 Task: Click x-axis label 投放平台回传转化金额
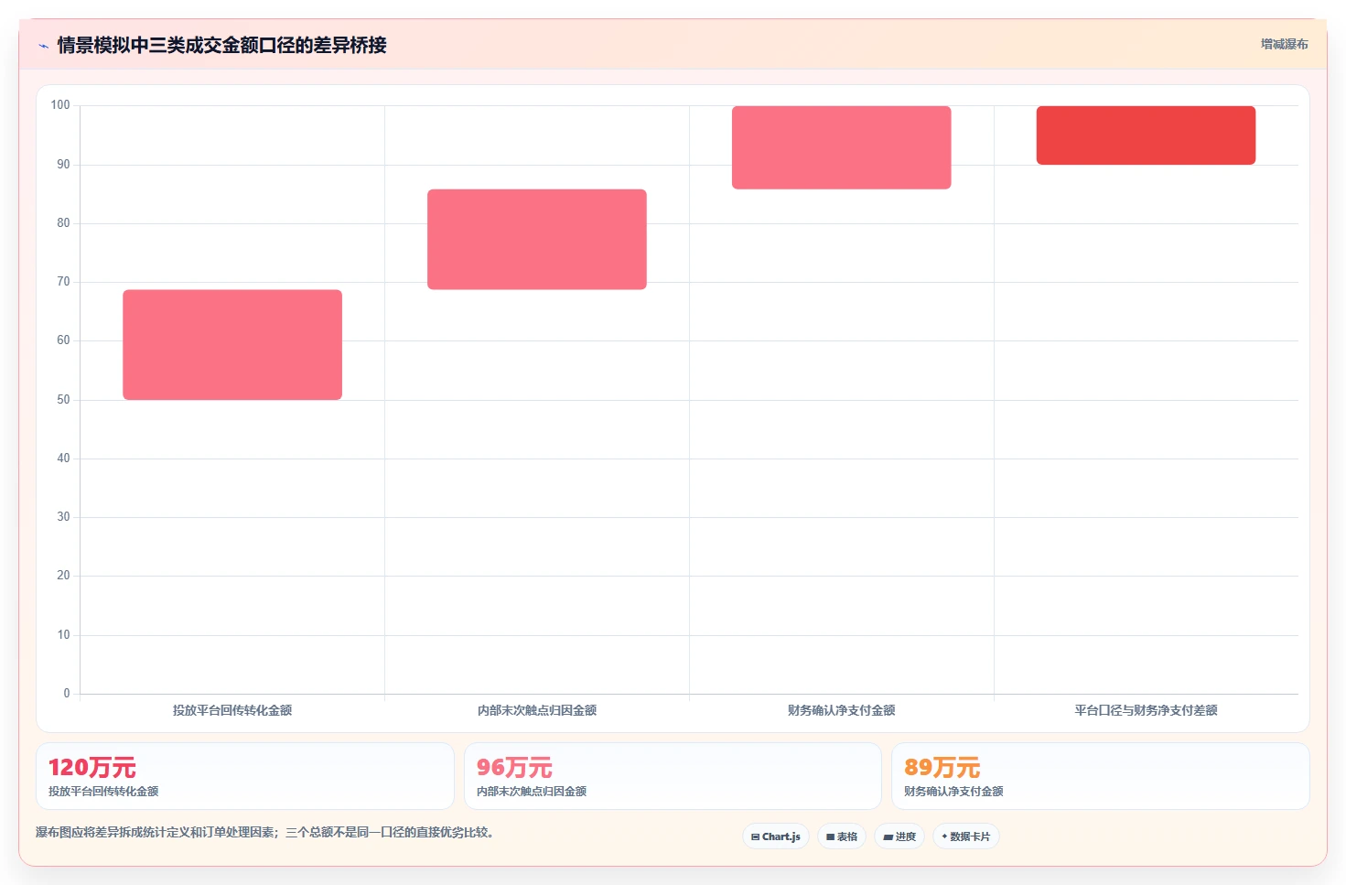tap(232, 710)
